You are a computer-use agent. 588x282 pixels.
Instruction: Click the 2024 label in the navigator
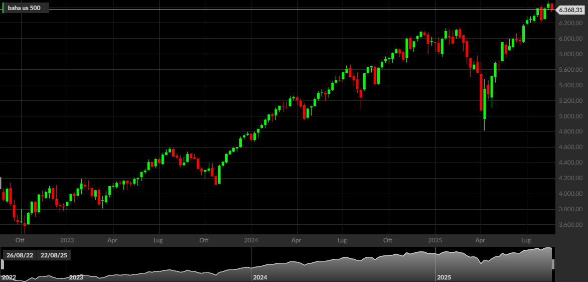click(260, 278)
